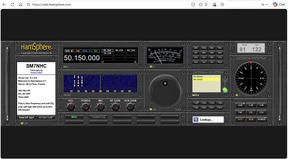Click the Send DX Spot button
Screen dimensions: 288x159
(x=26, y=118)
